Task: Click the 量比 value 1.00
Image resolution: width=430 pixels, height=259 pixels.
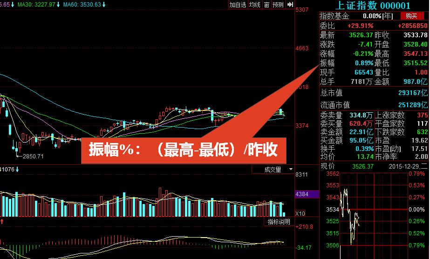Action: click(x=421, y=72)
